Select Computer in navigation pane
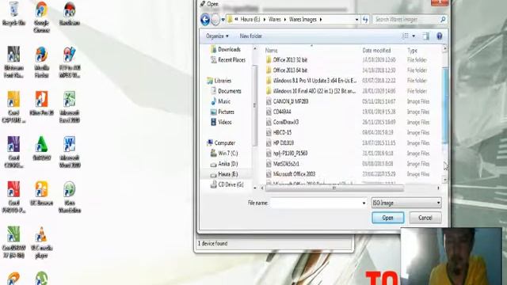This screenshot has height=285, width=507. tap(221, 142)
